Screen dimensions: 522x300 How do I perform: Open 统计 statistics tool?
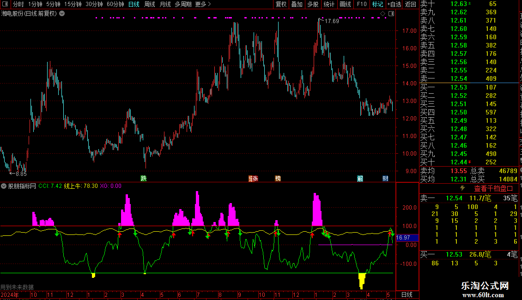[x=329, y=4]
